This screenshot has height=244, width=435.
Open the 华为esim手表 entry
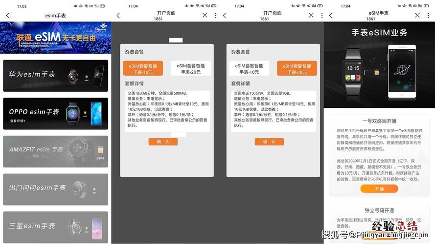[x=55, y=75]
